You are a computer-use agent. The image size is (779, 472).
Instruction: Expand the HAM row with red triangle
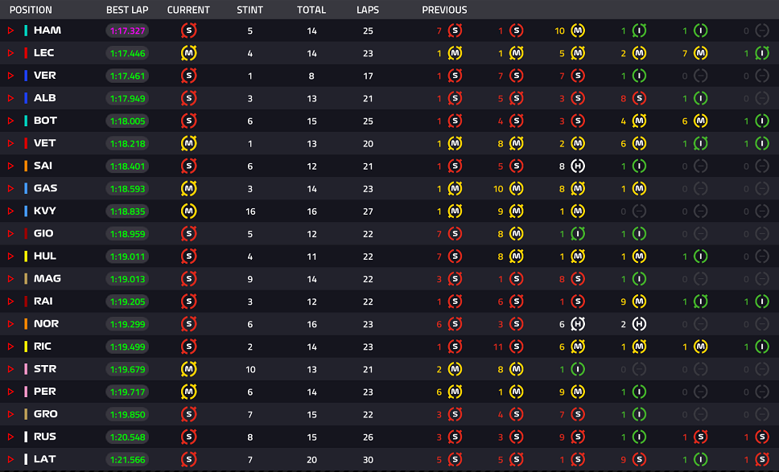[x=10, y=31]
